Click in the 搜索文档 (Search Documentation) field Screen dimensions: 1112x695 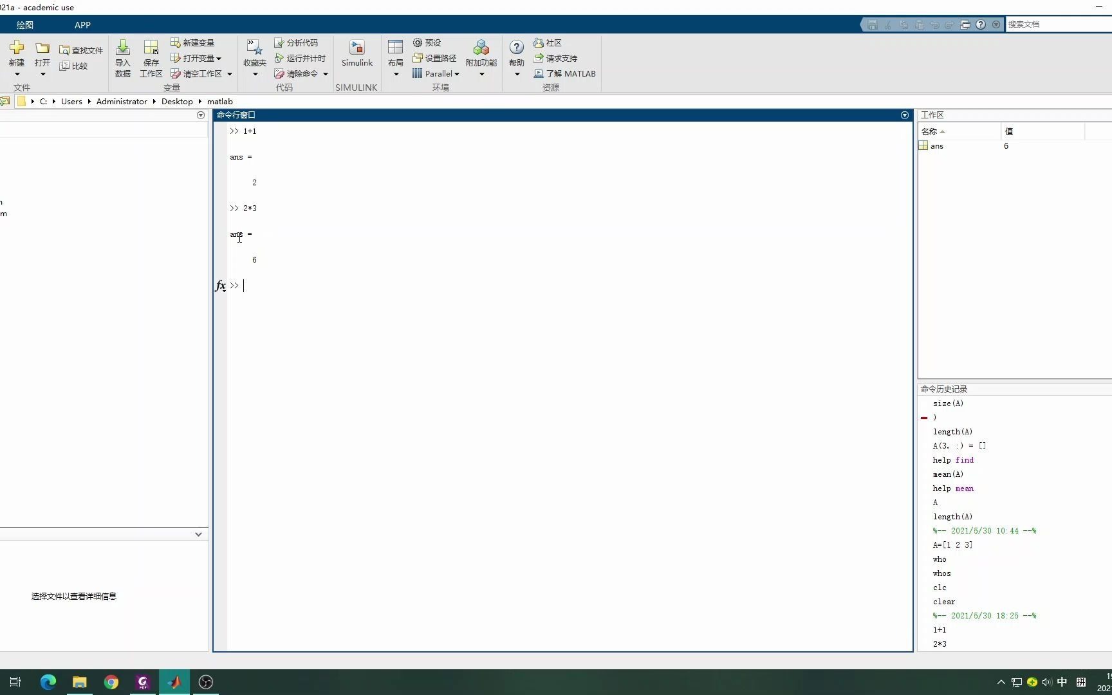click(x=1059, y=24)
